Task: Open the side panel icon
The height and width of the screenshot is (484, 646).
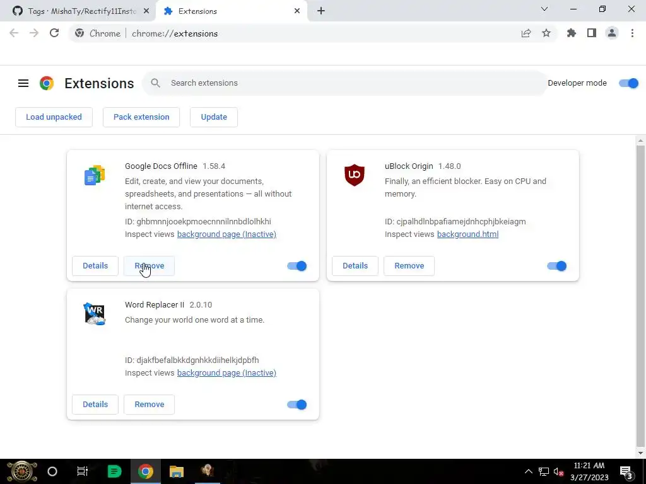Action: [x=592, y=33]
